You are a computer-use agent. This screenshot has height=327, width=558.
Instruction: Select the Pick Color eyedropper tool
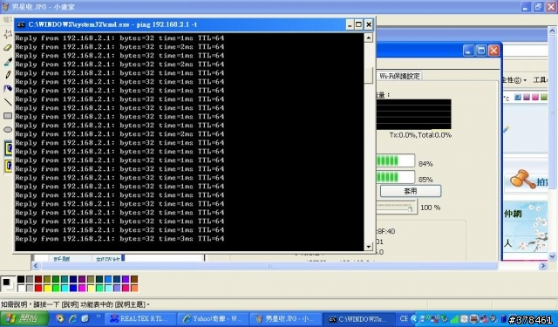click(8, 62)
